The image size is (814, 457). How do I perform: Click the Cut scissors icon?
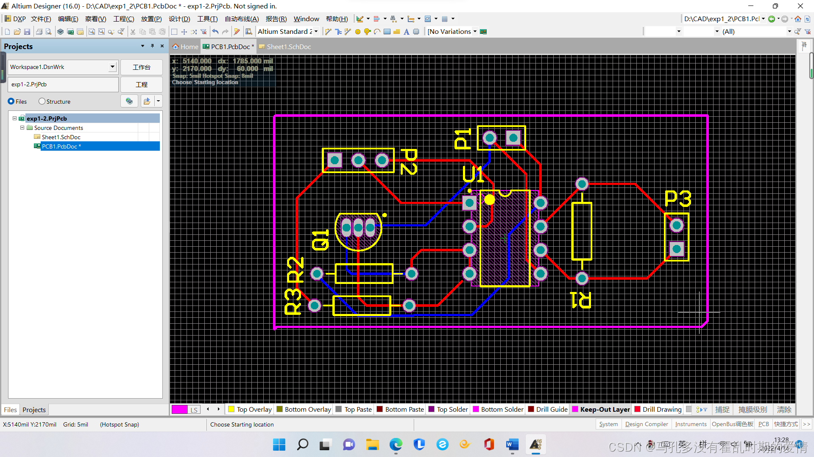(133, 32)
